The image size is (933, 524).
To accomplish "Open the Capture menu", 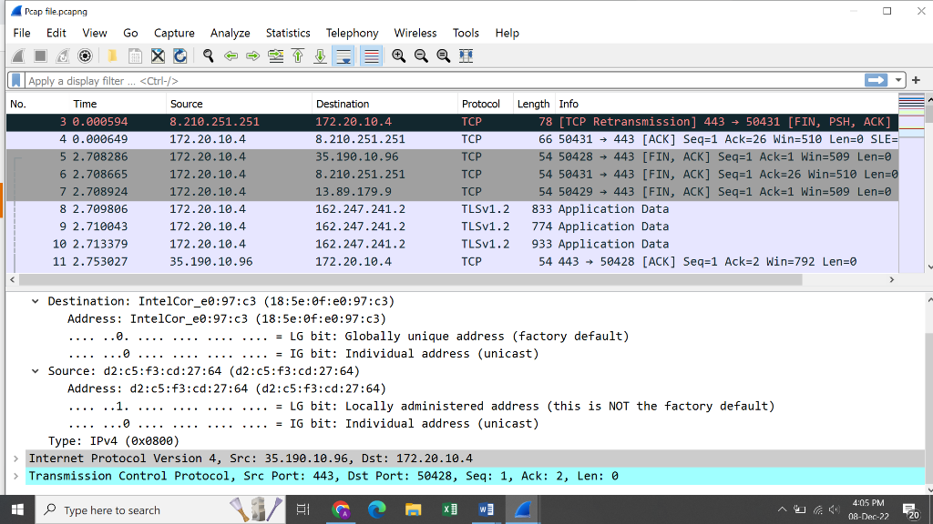I will click(174, 34).
